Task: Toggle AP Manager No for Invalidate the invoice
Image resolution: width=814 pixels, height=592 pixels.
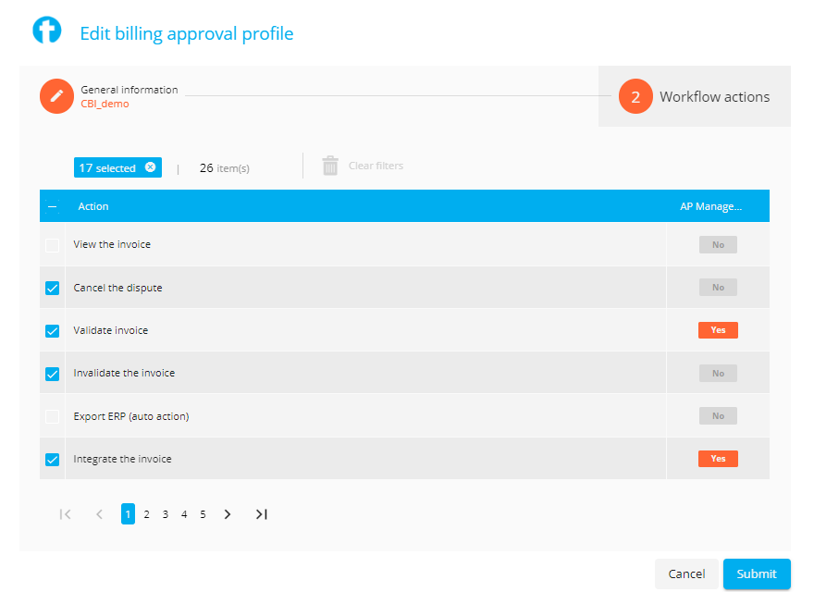Action: pyautogui.click(x=718, y=374)
